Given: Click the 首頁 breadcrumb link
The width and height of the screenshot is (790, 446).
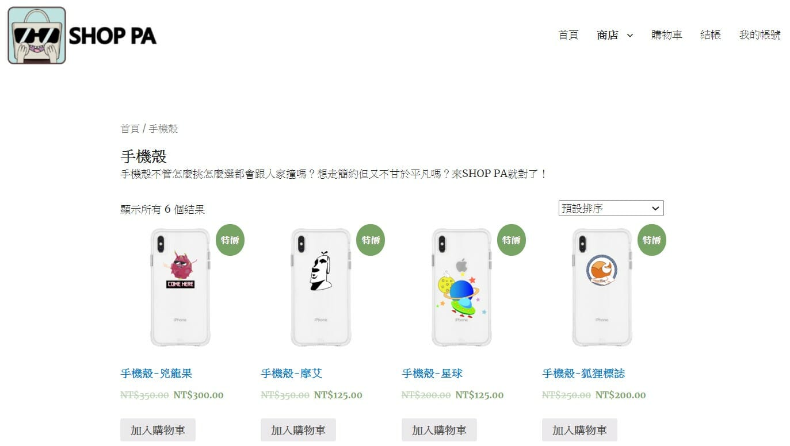Looking at the screenshot, I should click(130, 129).
